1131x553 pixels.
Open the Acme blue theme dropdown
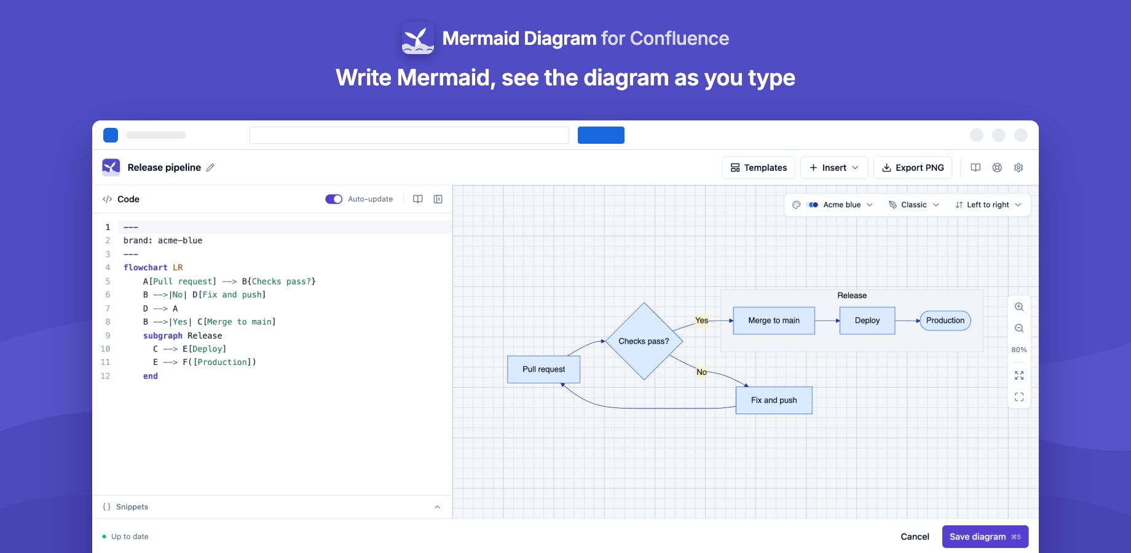833,205
